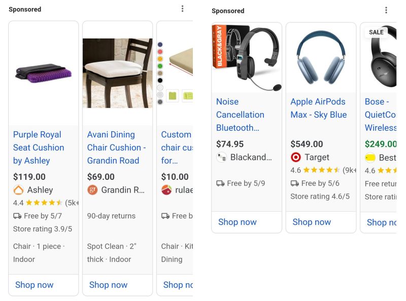Screen dimensions: 406x301
Task: Click the Blackand... seller logo icon
Action: pos(221,157)
